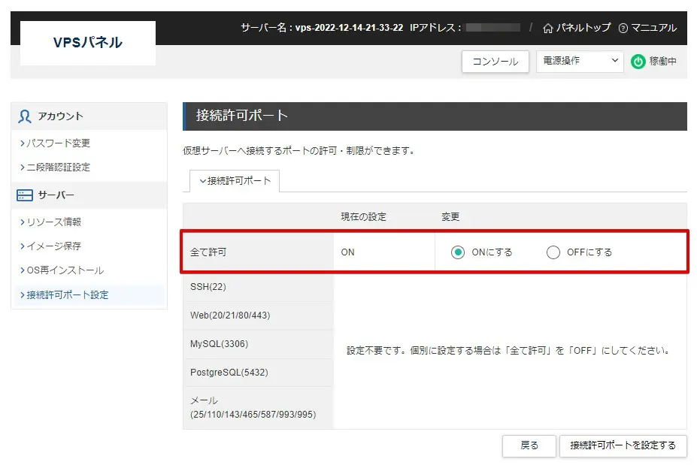This screenshot has width=697, height=471.
Task: Select OS再インストール in the sidebar
Action: [65, 270]
